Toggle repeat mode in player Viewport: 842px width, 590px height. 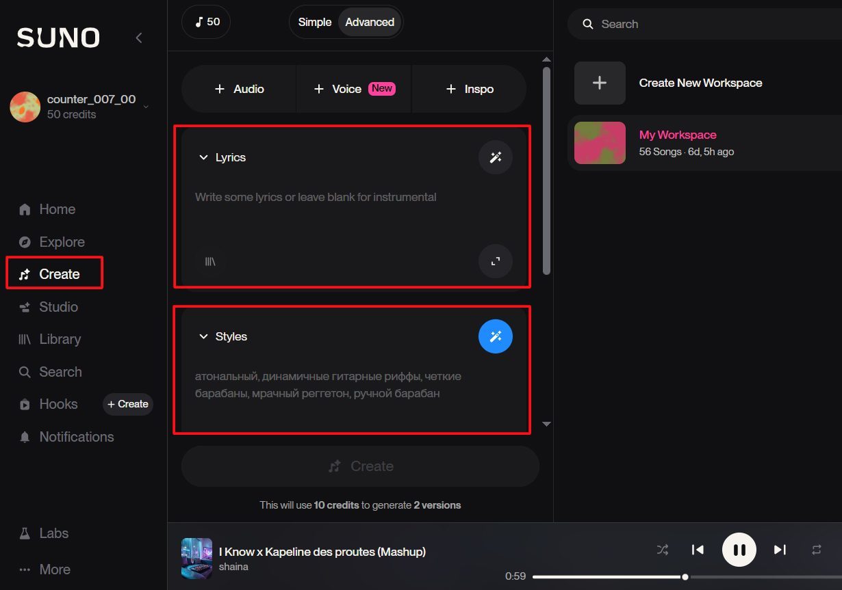point(817,550)
